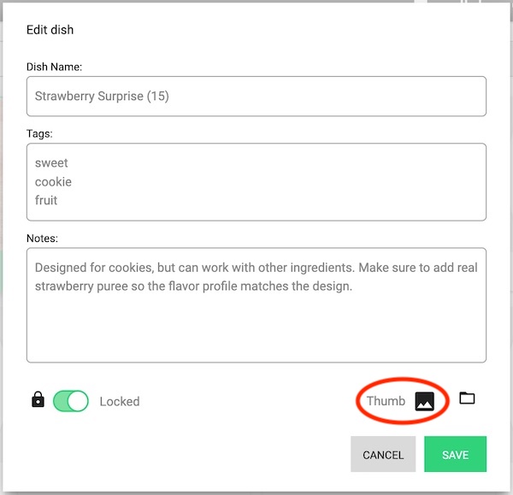The height and width of the screenshot is (495, 513).
Task: Place cursor after 'matches the design.' sentence
Action: click(353, 286)
